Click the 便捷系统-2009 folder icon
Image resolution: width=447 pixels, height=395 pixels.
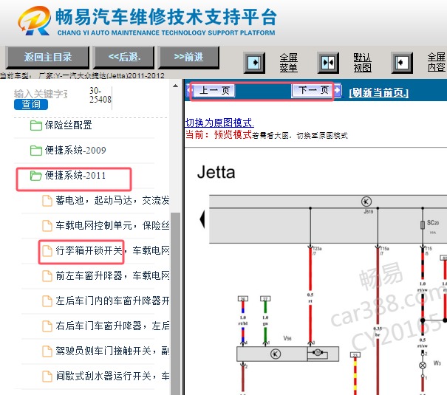pos(36,151)
